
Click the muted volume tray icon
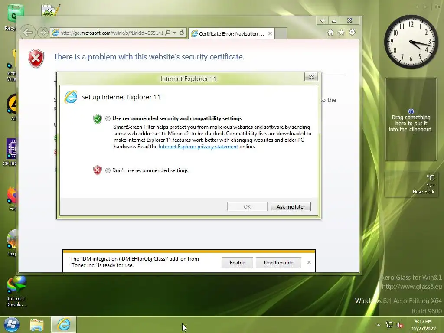tap(399, 325)
